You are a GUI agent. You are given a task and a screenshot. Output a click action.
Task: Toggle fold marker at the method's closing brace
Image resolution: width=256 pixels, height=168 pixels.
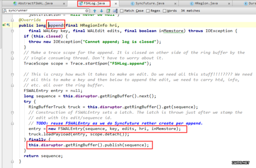13,162
